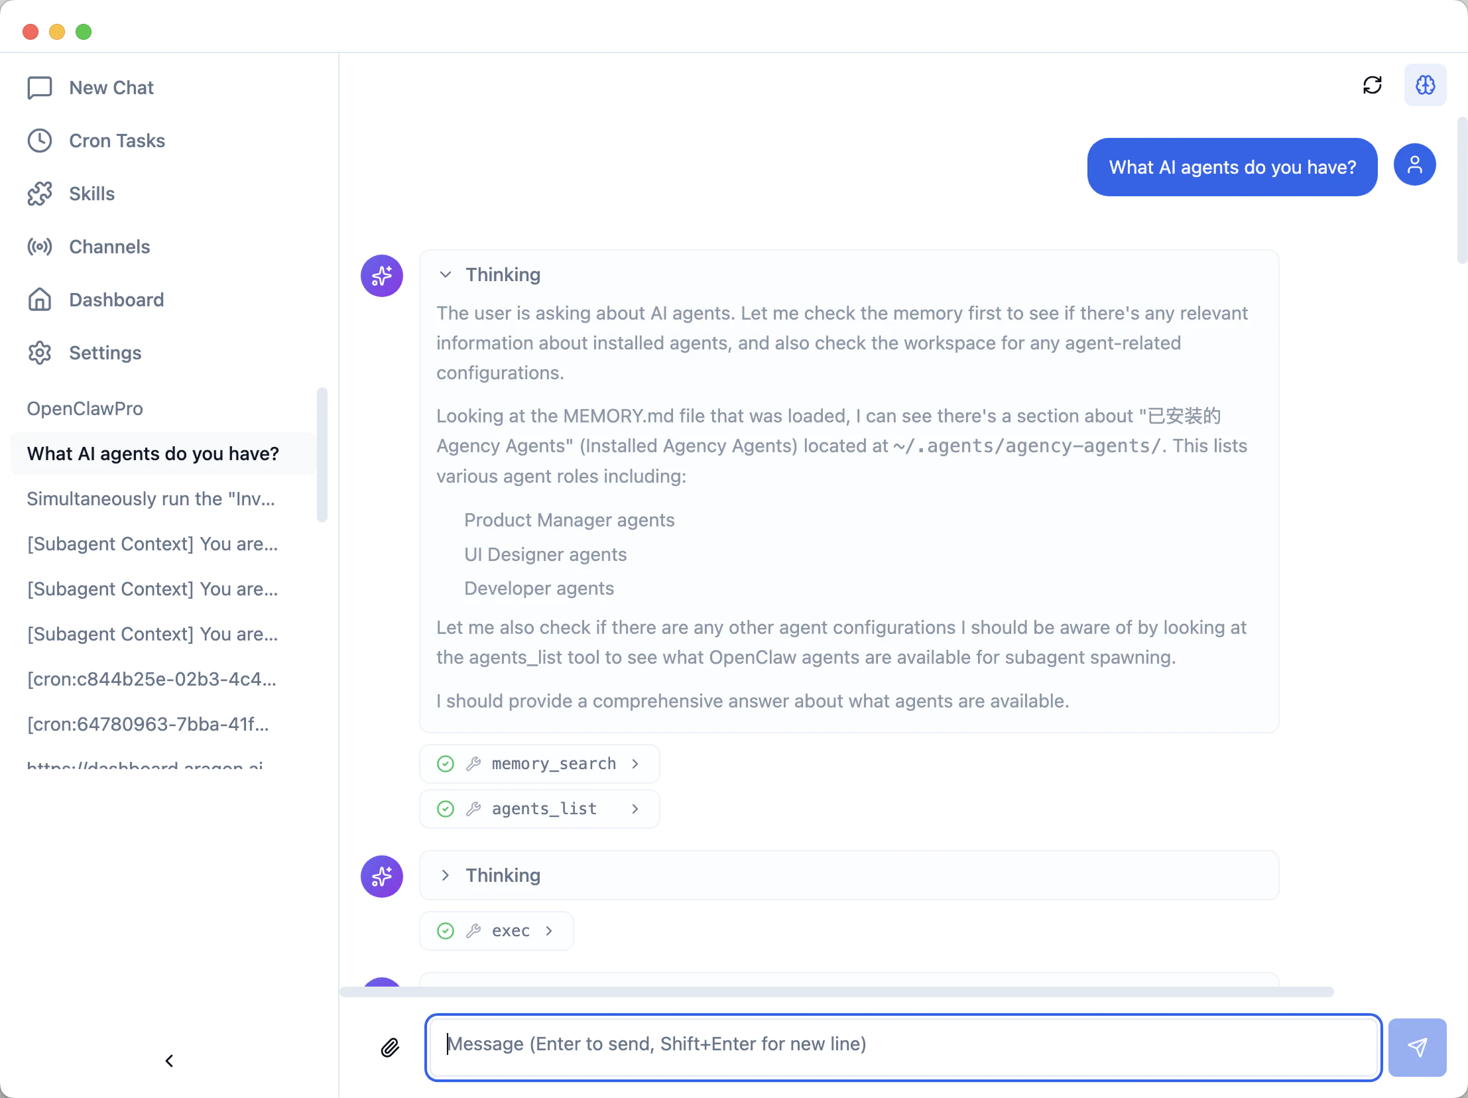Start a New Chat
This screenshot has width=1468, height=1098.
click(111, 88)
